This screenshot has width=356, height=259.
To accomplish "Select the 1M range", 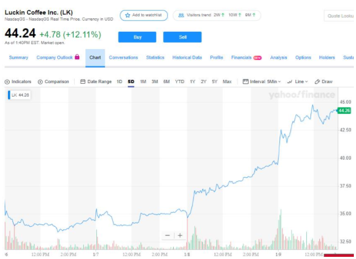I will [x=143, y=81].
